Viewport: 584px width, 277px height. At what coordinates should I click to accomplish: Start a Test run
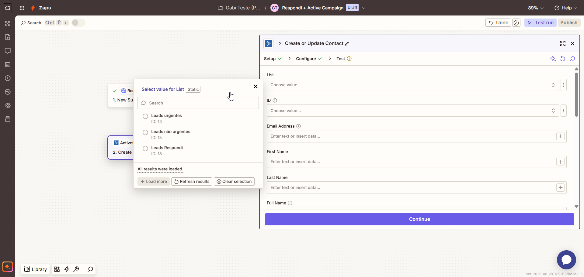(541, 23)
